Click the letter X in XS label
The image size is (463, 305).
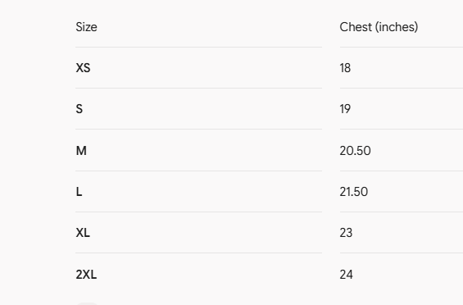(x=79, y=68)
